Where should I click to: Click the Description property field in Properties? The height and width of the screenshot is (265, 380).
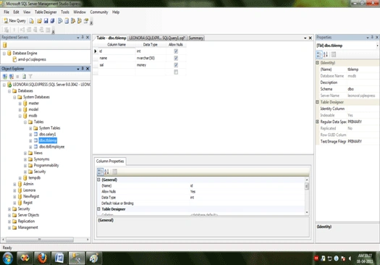pos(363,83)
